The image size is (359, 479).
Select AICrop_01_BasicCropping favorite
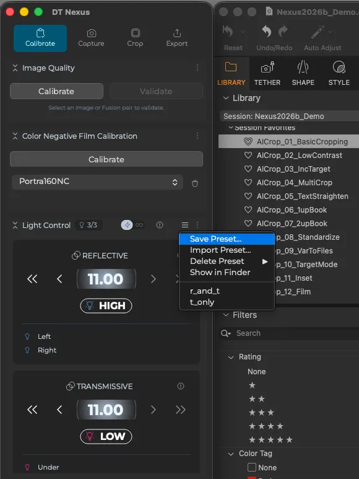point(288,142)
